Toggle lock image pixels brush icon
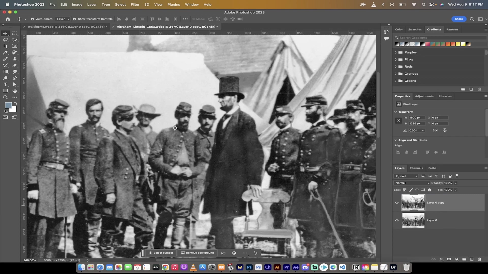 tap(411, 190)
